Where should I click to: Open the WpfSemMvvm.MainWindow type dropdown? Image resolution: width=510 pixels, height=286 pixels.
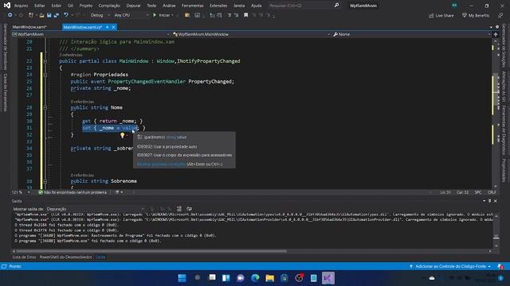[251, 34]
